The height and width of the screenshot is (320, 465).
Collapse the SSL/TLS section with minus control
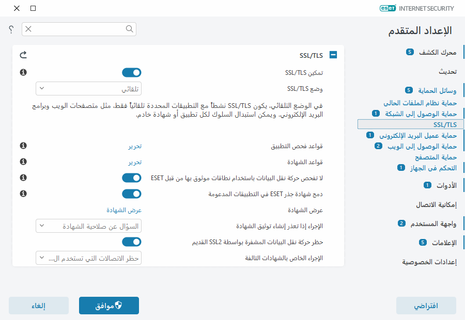pos(333,55)
